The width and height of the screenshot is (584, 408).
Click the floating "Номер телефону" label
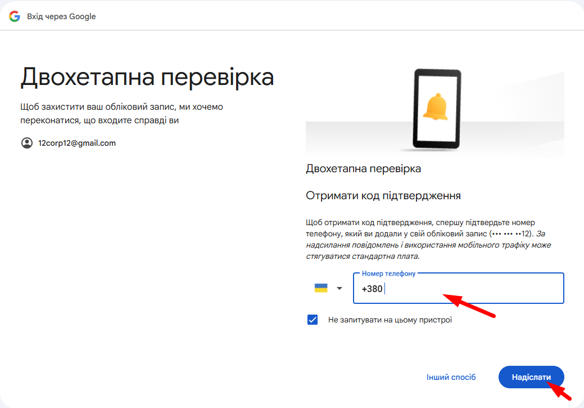[388, 274]
